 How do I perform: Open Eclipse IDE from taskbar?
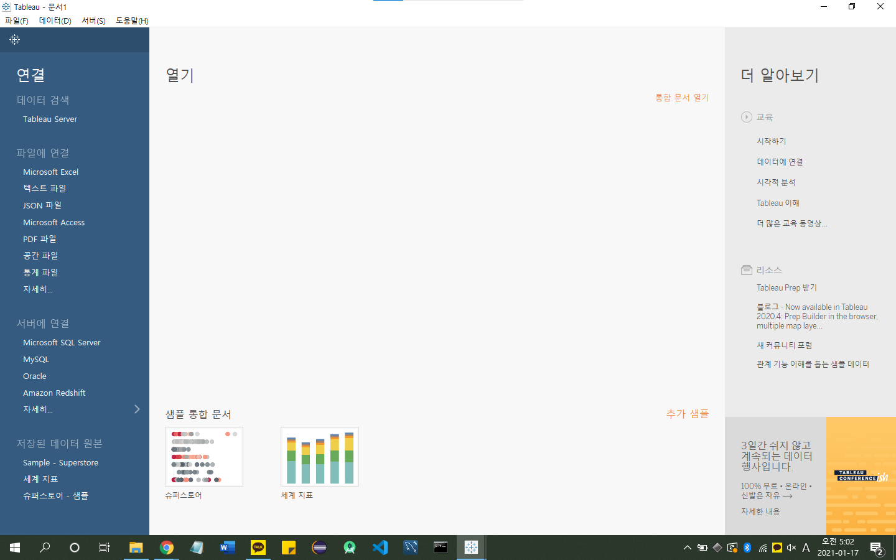point(319,548)
